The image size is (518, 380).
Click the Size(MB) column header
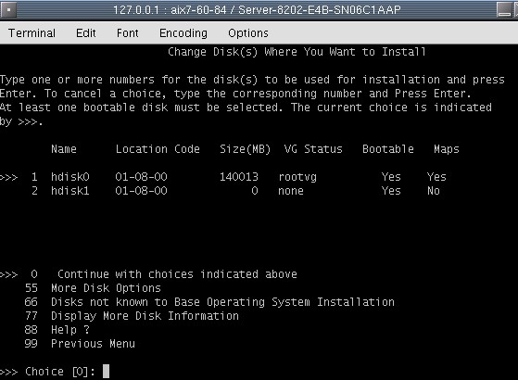(246, 149)
